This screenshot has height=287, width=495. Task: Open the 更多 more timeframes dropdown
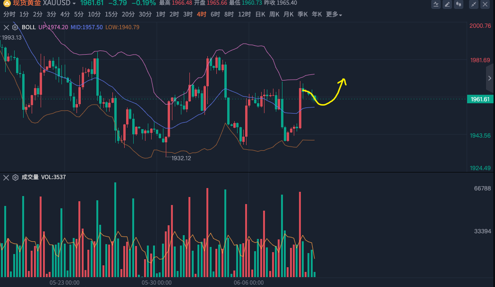(x=334, y=15)
